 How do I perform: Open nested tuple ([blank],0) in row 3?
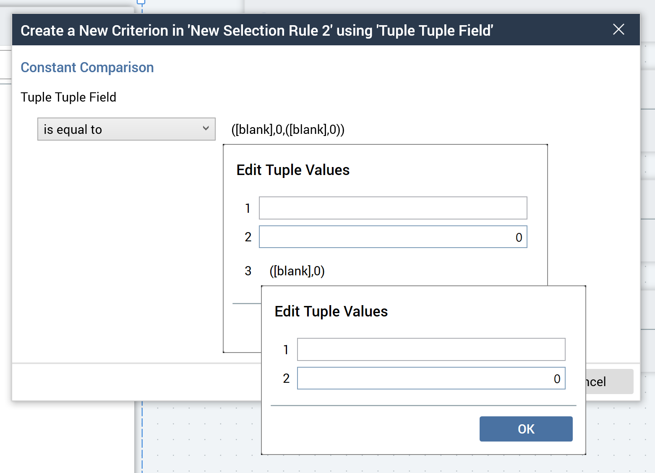pyautogui.click(x=297, y=271)
